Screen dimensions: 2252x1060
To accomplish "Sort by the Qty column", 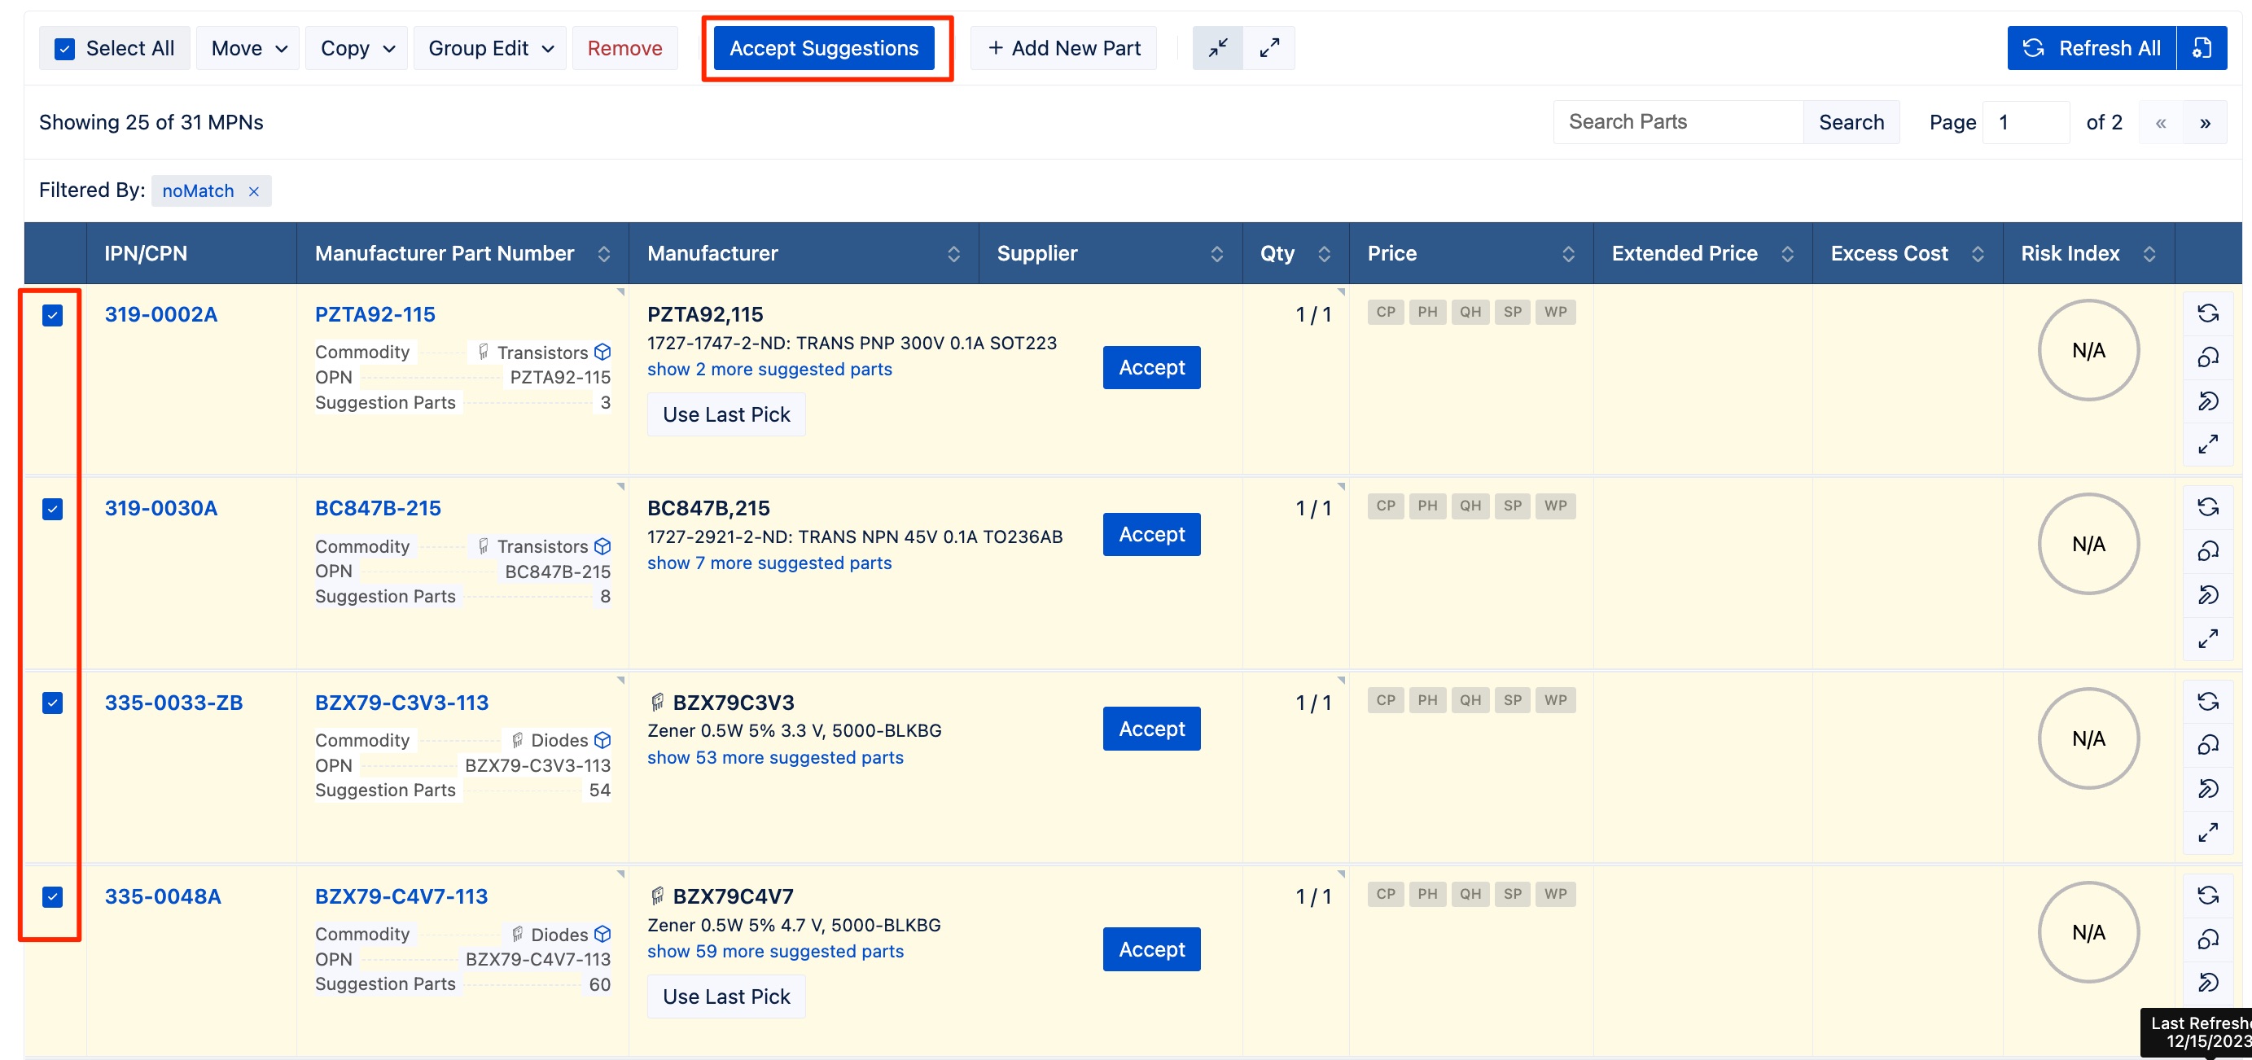I will pos(1324,254).
